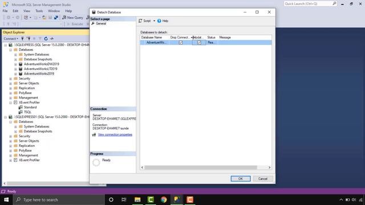Click New Query in the SSMS toolbar
The image size is (365, 205).
point(72,18)
